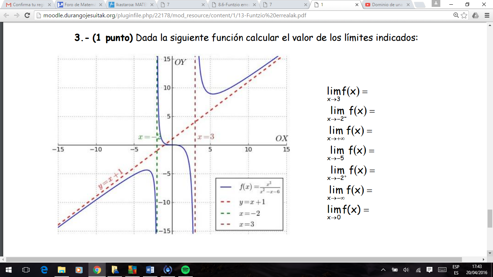
Task: Open the zoom indicator in address bar
Action: coord(456,16)
